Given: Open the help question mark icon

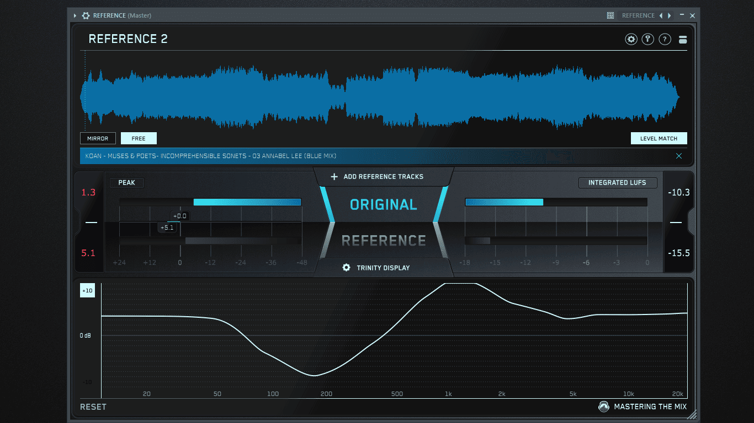Looking at the screenshot, I should click(x=665, y=39).
